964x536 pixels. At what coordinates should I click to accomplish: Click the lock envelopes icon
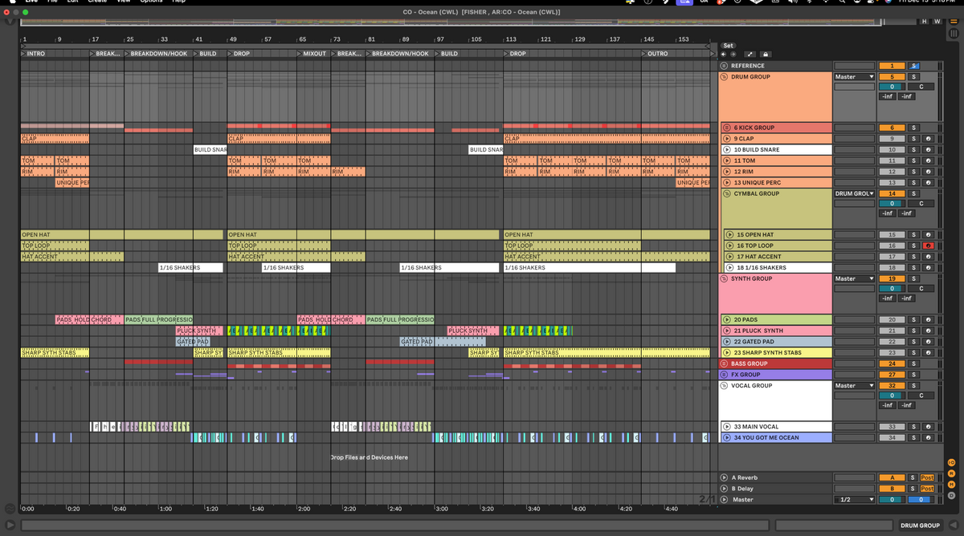[x=766, y=55]
